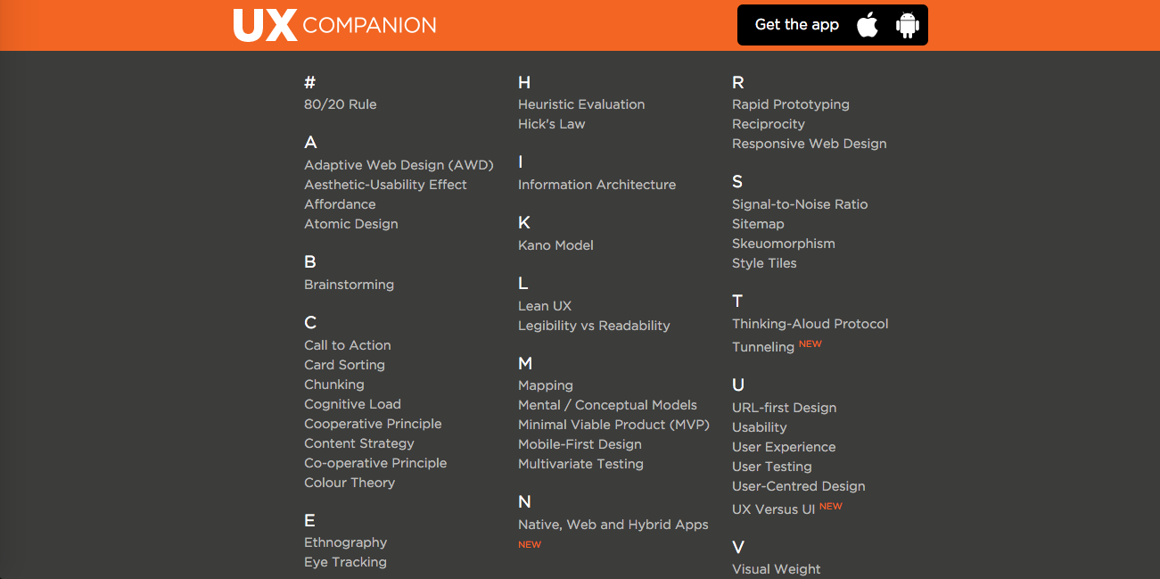Click the Hick's Law link
1160x579 pixels.
pyautogui.click(x=551, y=124)
